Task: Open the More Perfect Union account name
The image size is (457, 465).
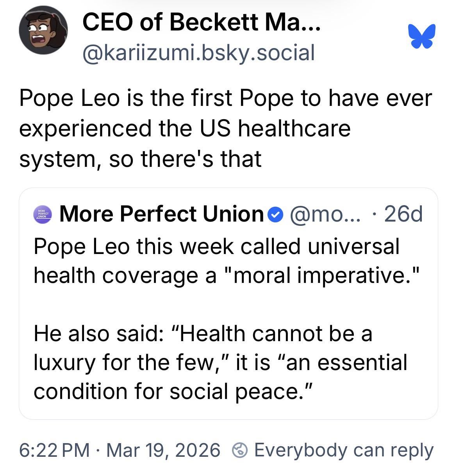Action: click(x=162, y=214)
